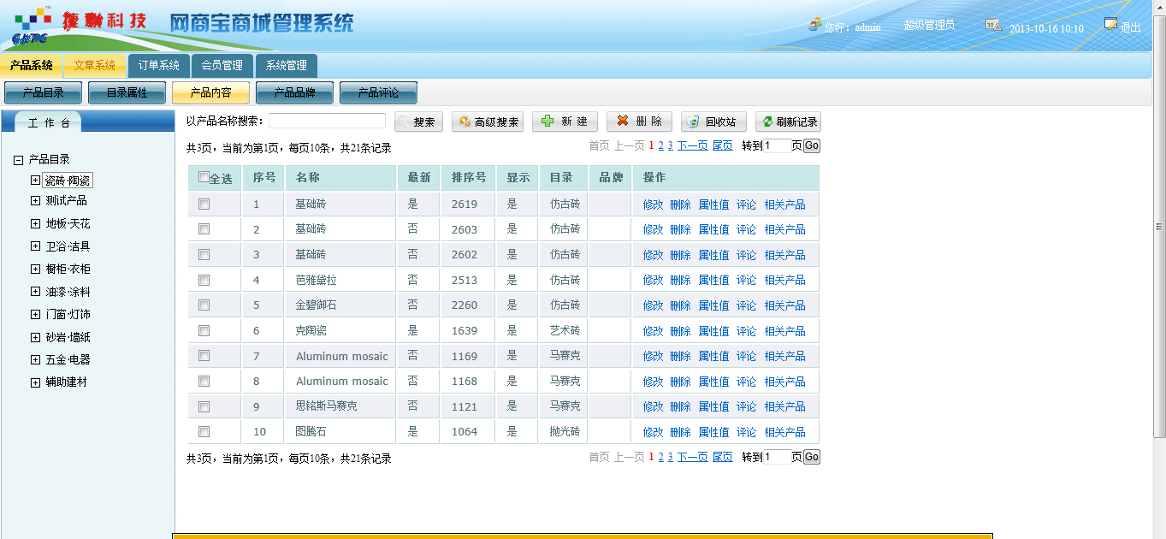The image size is (1166, 539).
Task: Toggle the 全选 select-all checkbox
Action: (204, 177)
